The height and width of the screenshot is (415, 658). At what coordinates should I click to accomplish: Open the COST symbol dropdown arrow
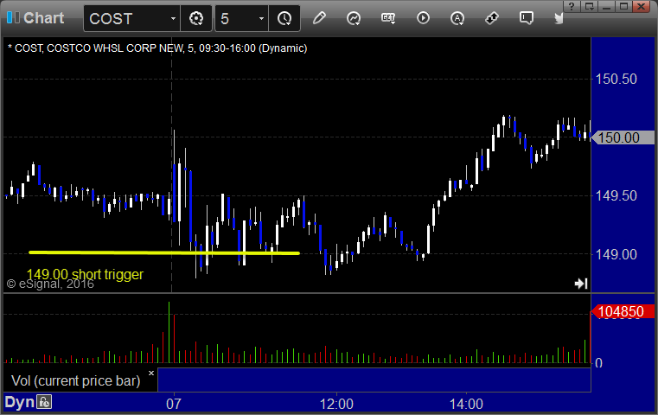click(173, 18)
